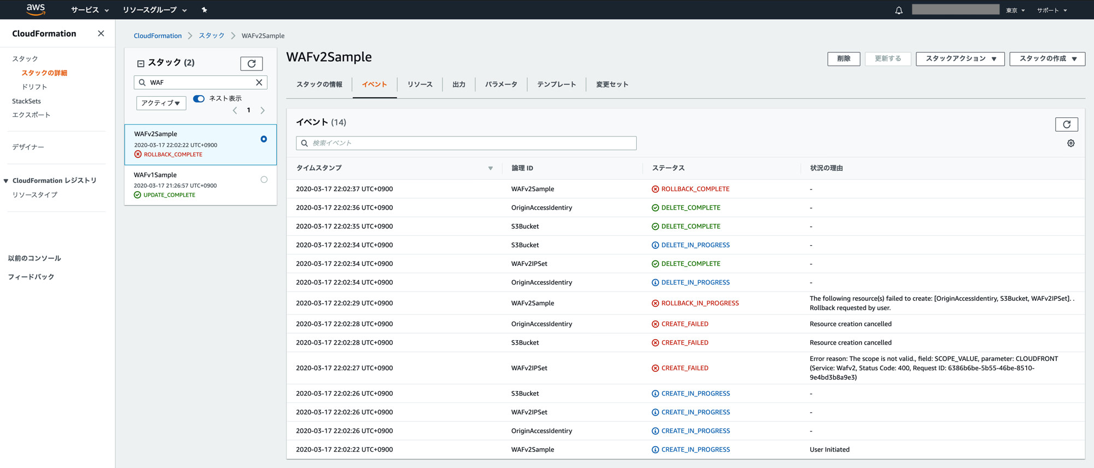Select the WAFv1Sample stack radio button
Viewport: 1094px width, 468px height.
click(264, 180)
